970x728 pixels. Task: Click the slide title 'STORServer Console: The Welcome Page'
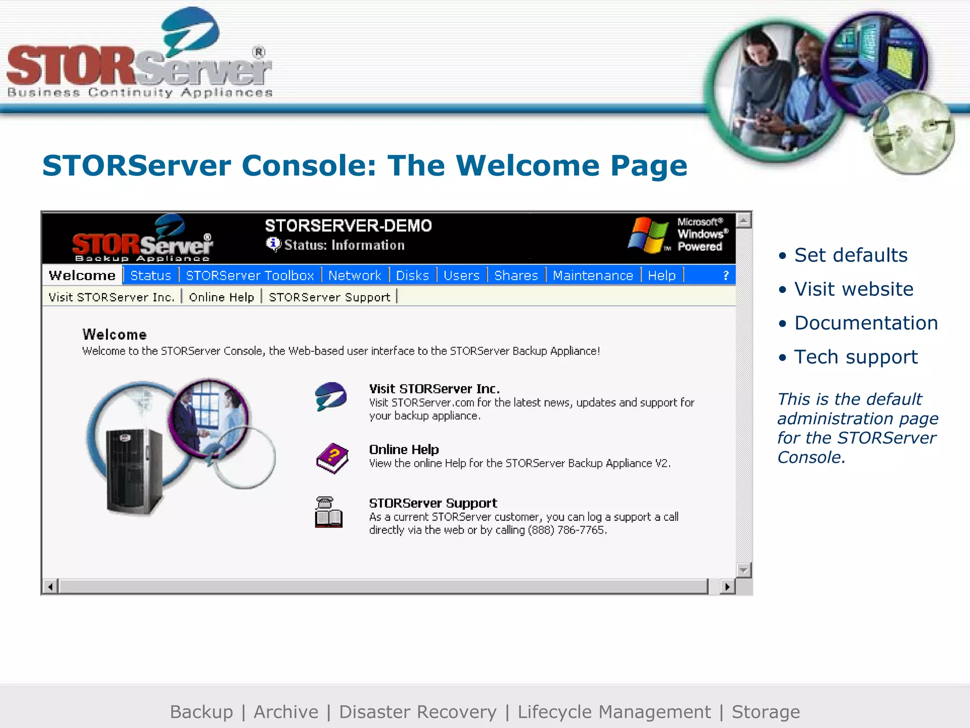click(x=365, y=165)
